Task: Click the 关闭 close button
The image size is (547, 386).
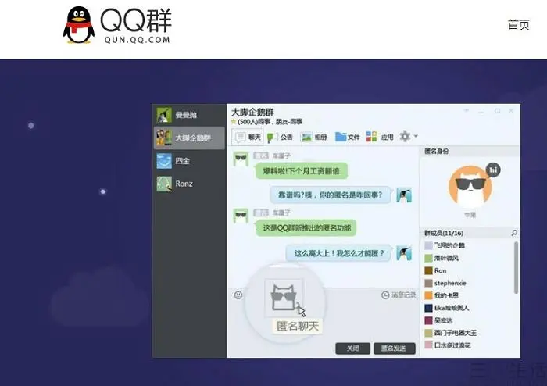Action: (x=352, y=348)
